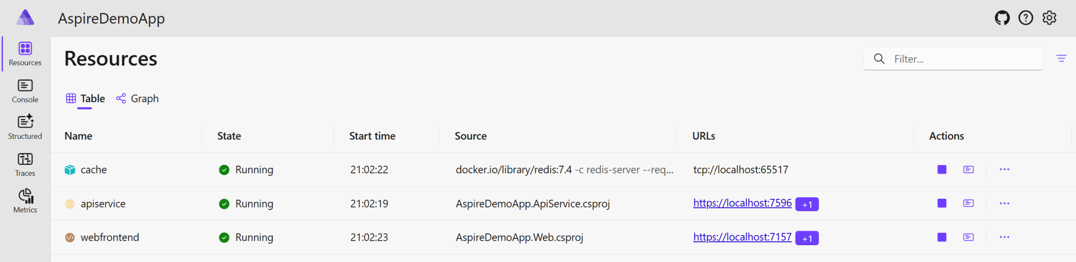Open Console logs in sidebar

pos(25,91)
